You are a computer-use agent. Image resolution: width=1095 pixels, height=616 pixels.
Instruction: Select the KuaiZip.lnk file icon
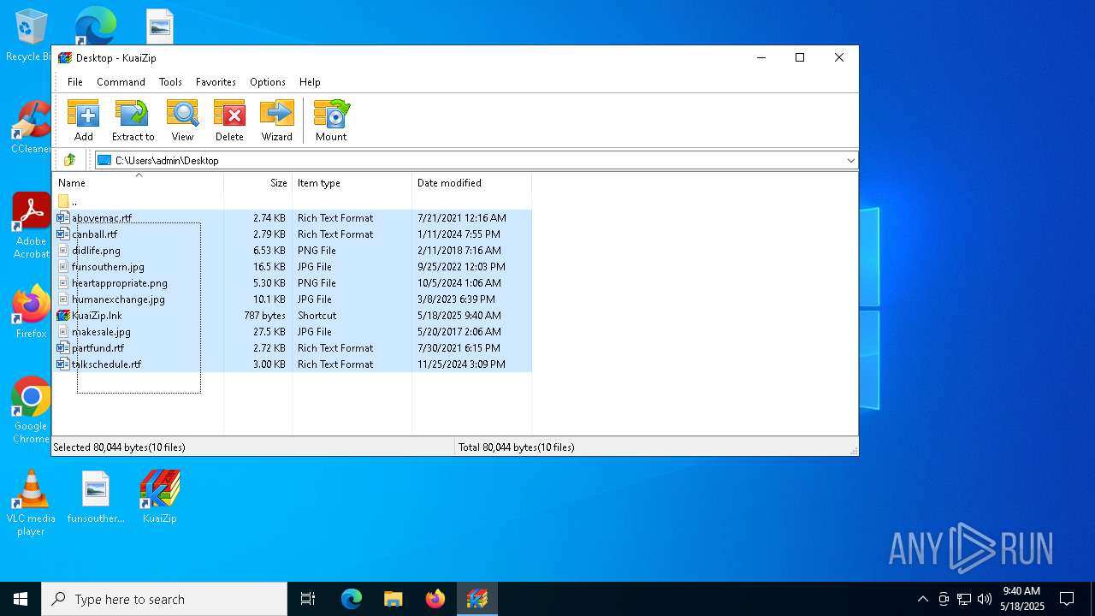point(62,316)
